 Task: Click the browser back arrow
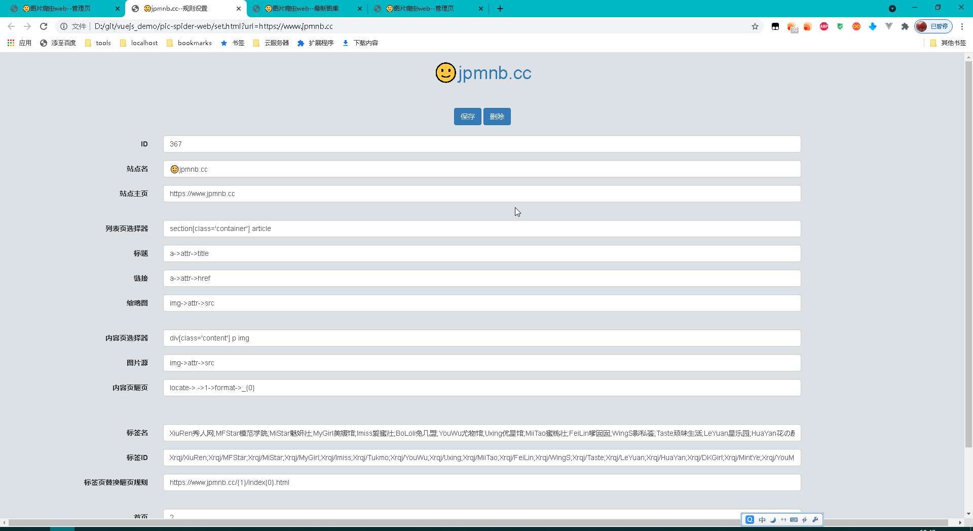(11, 26)
